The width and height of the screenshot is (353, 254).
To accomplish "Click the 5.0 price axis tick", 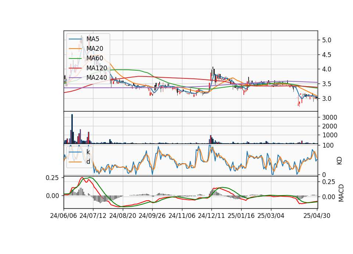I will click(x=327, y=40).
